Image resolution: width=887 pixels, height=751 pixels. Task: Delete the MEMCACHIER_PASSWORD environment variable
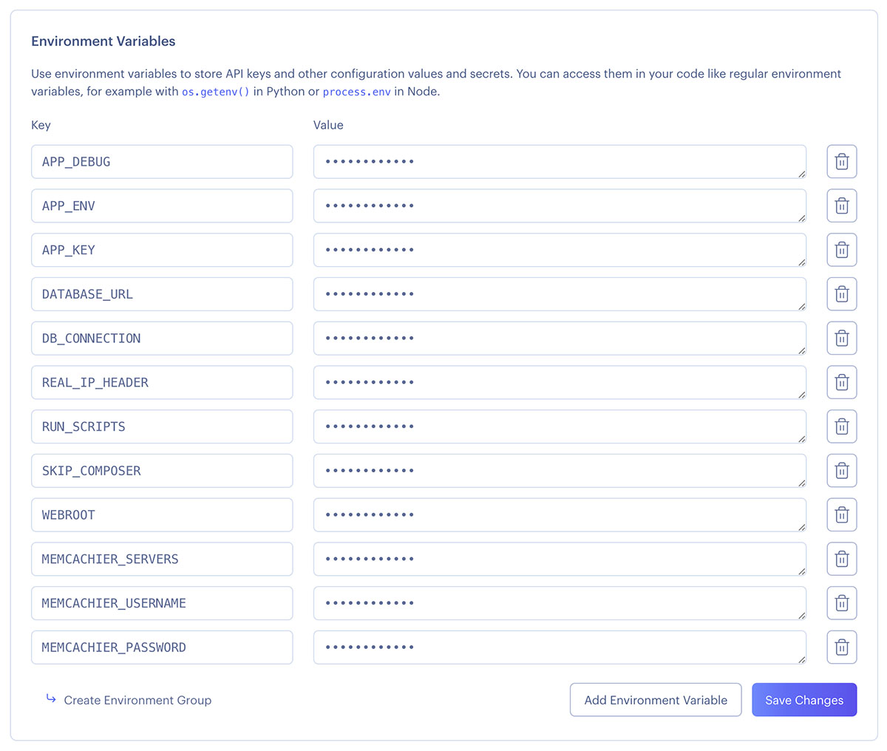click(x=841, y=647)
